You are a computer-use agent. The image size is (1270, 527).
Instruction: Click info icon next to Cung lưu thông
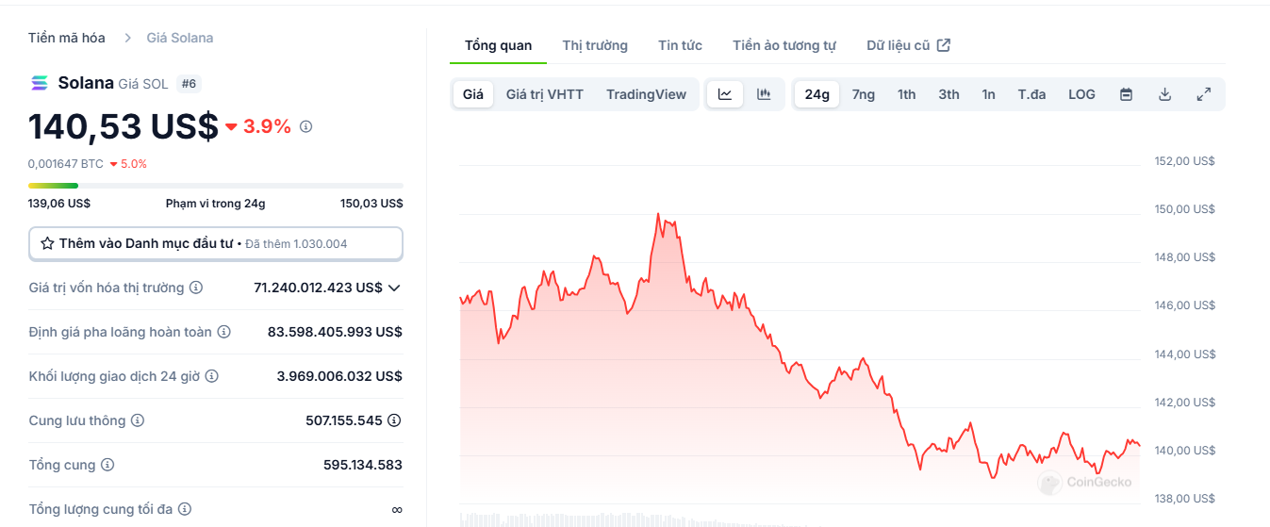138,420
